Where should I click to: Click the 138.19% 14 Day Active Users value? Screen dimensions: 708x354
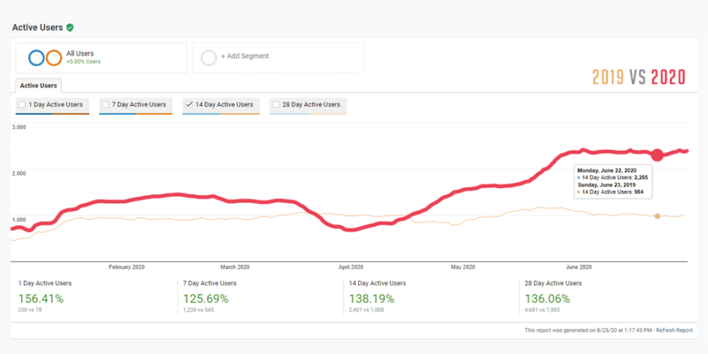[x=372, y=299]
